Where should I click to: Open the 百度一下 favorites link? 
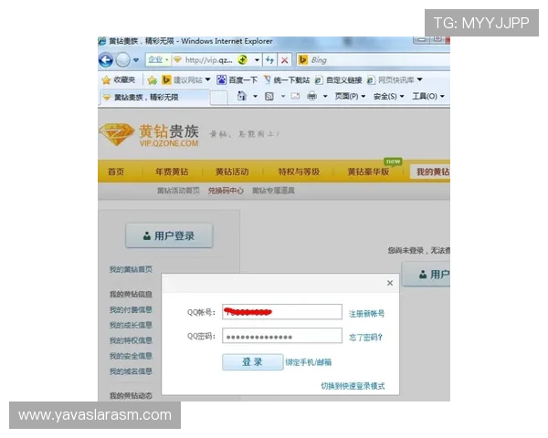tap(237, 80)
